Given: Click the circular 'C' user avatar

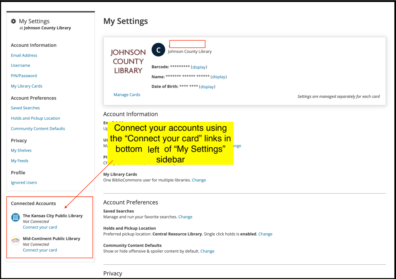Looking at the screenshot, I should pos(158,50).
